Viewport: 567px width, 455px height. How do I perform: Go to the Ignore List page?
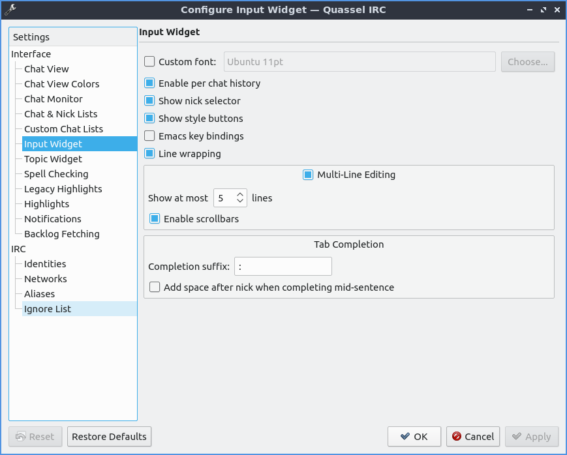[48, 309]
